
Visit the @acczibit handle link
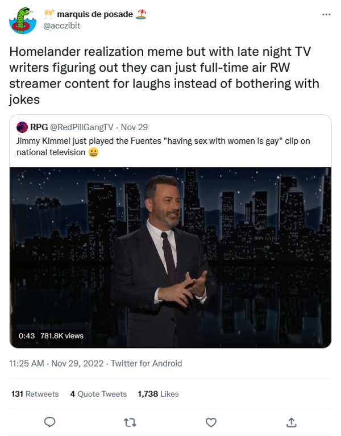(63, 26)
